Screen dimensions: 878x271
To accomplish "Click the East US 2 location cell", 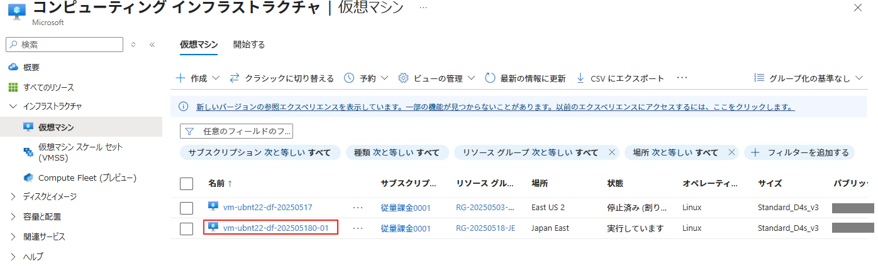I will (548, 207).
